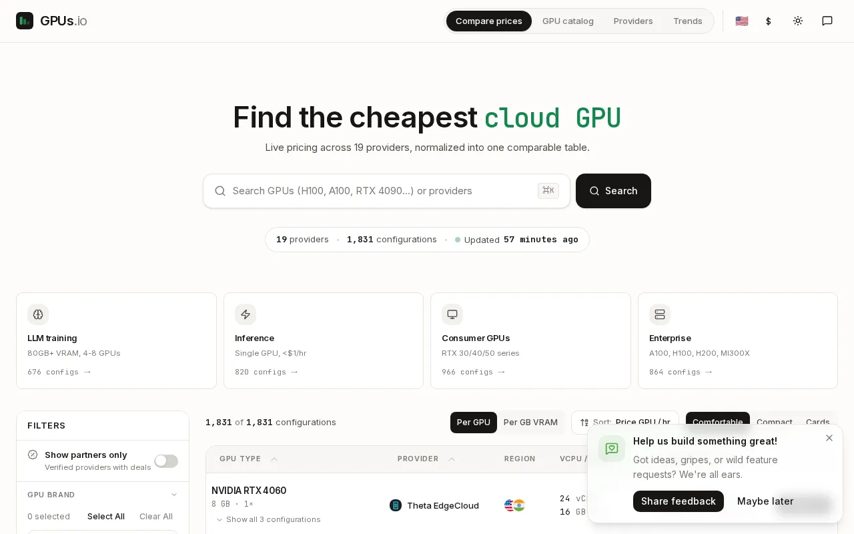
Task: Open 864 configs link for Enterprise
Action: coord(681,372)
